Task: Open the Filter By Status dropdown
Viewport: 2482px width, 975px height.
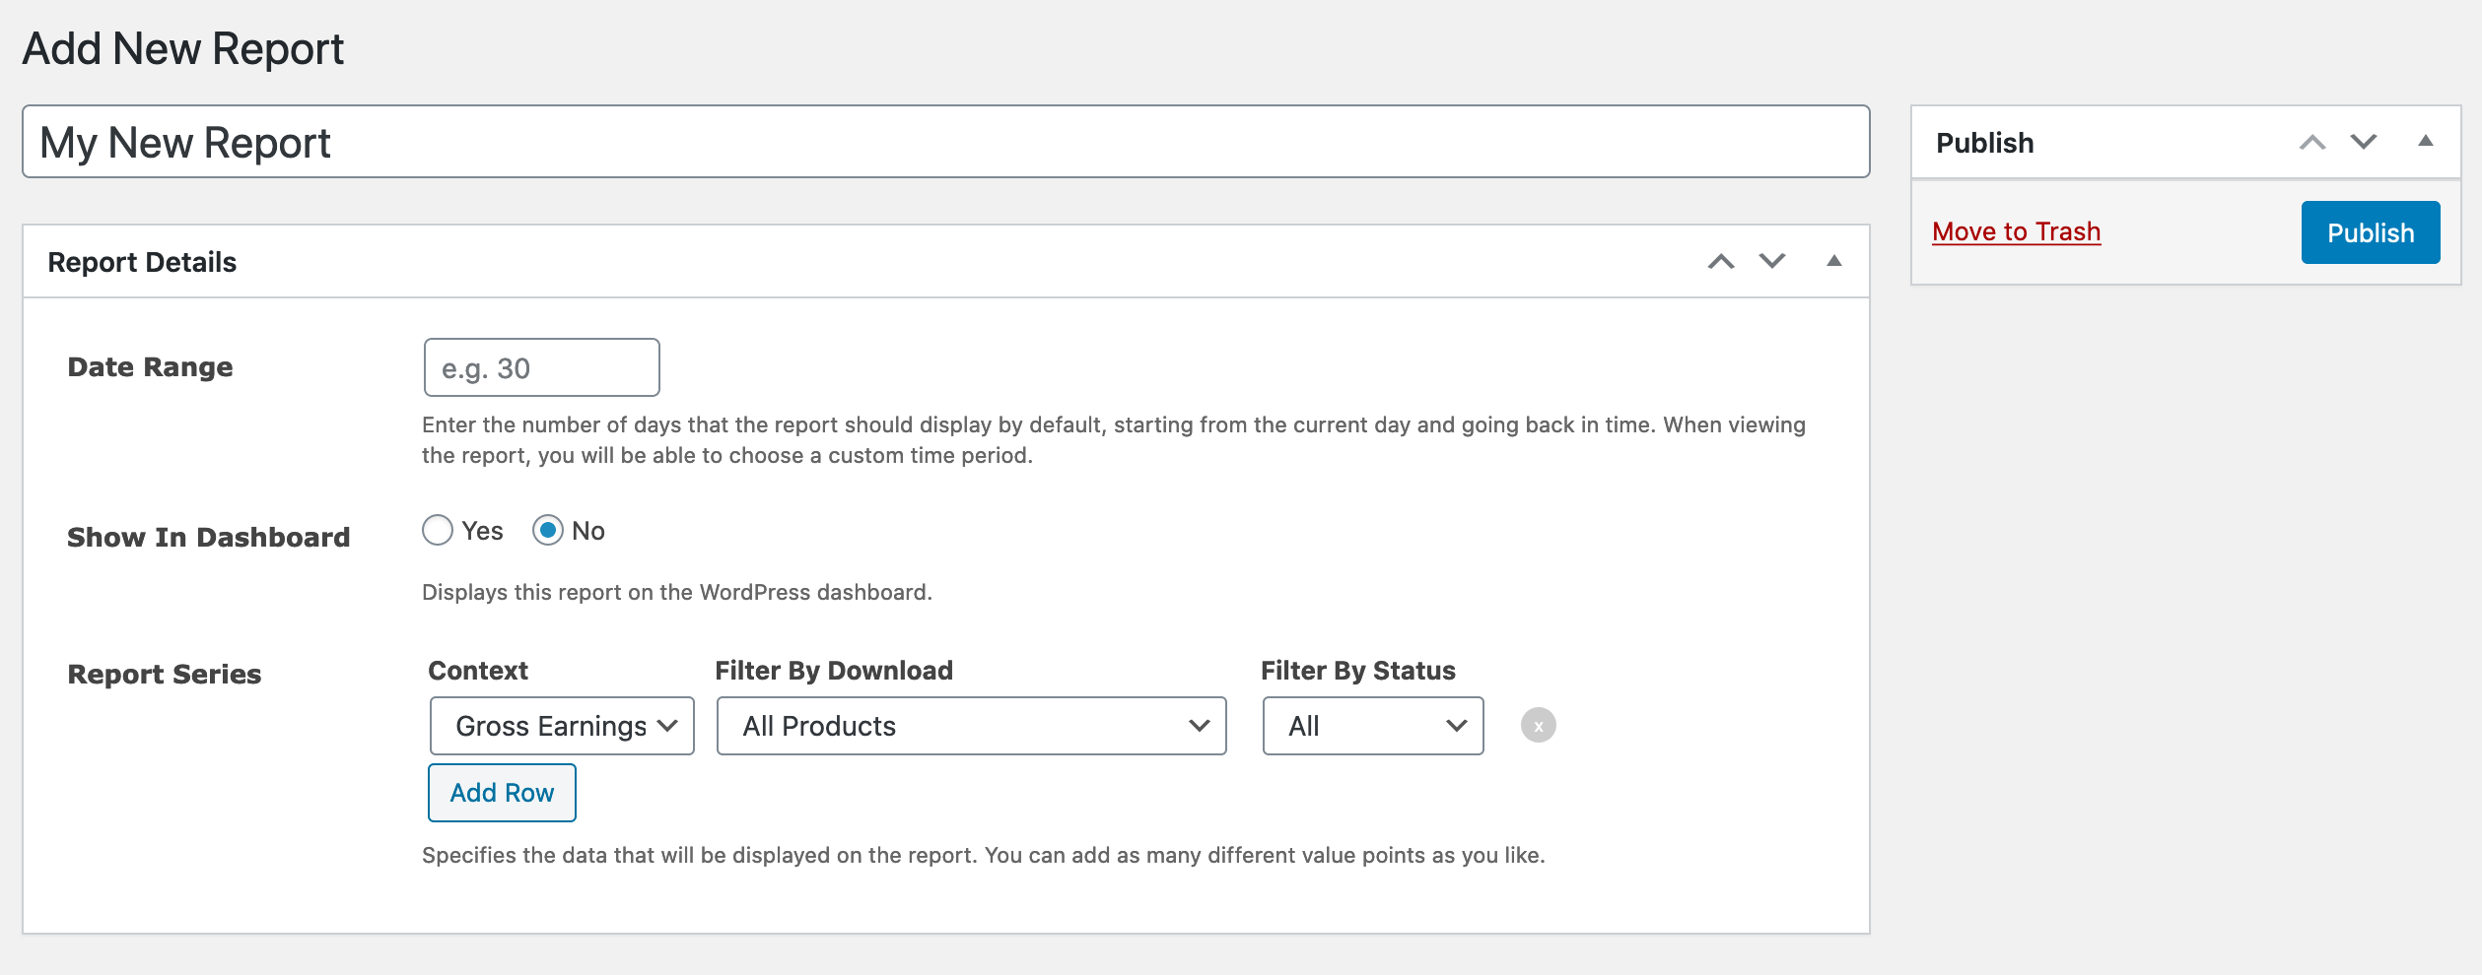Action: [1372, 726]
